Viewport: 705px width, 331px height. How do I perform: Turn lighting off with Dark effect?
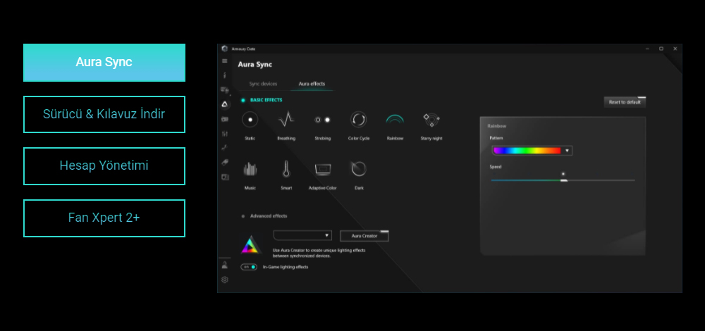pyautogui.click(x=359, y=169)
